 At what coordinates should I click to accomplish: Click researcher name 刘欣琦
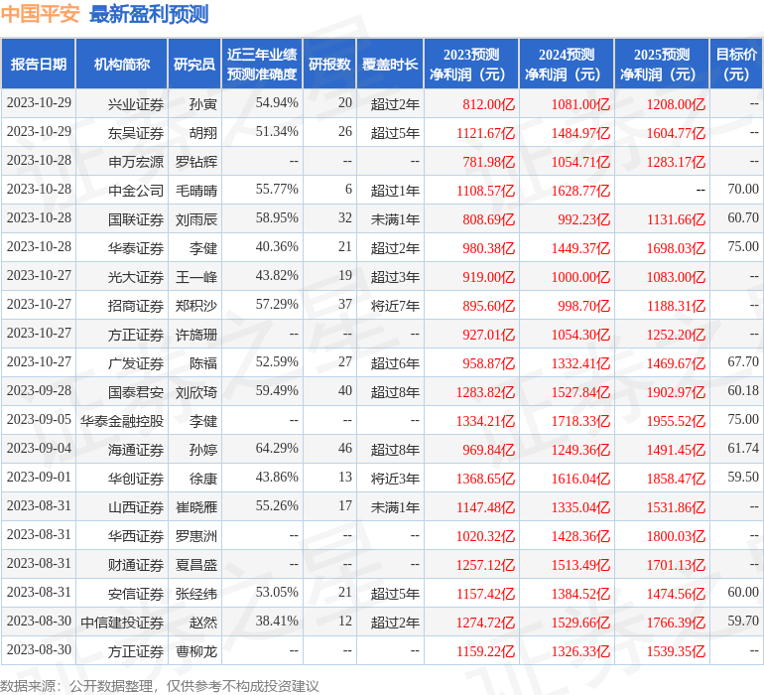pyautogui.click(x=196, y=392)
